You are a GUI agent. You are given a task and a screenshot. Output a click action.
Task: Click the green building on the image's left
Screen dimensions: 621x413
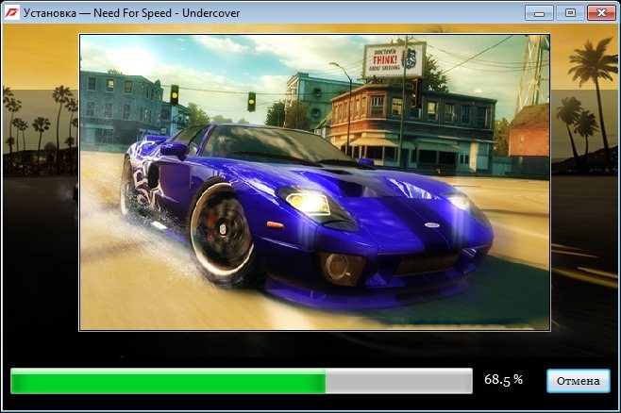point(118,104)
